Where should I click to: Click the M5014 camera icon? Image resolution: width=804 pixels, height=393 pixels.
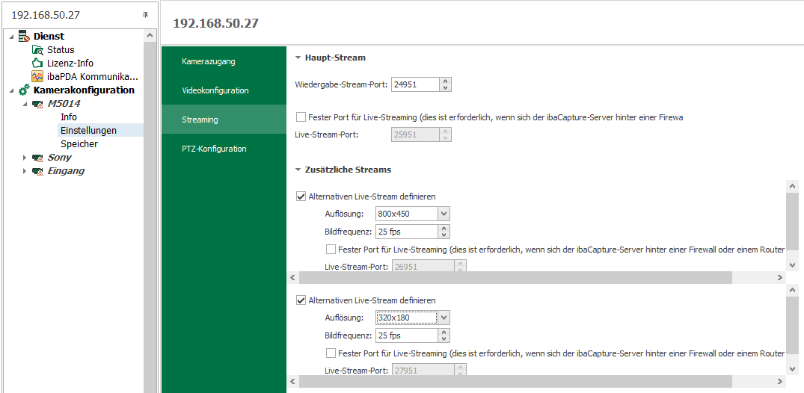click(37, 104)
